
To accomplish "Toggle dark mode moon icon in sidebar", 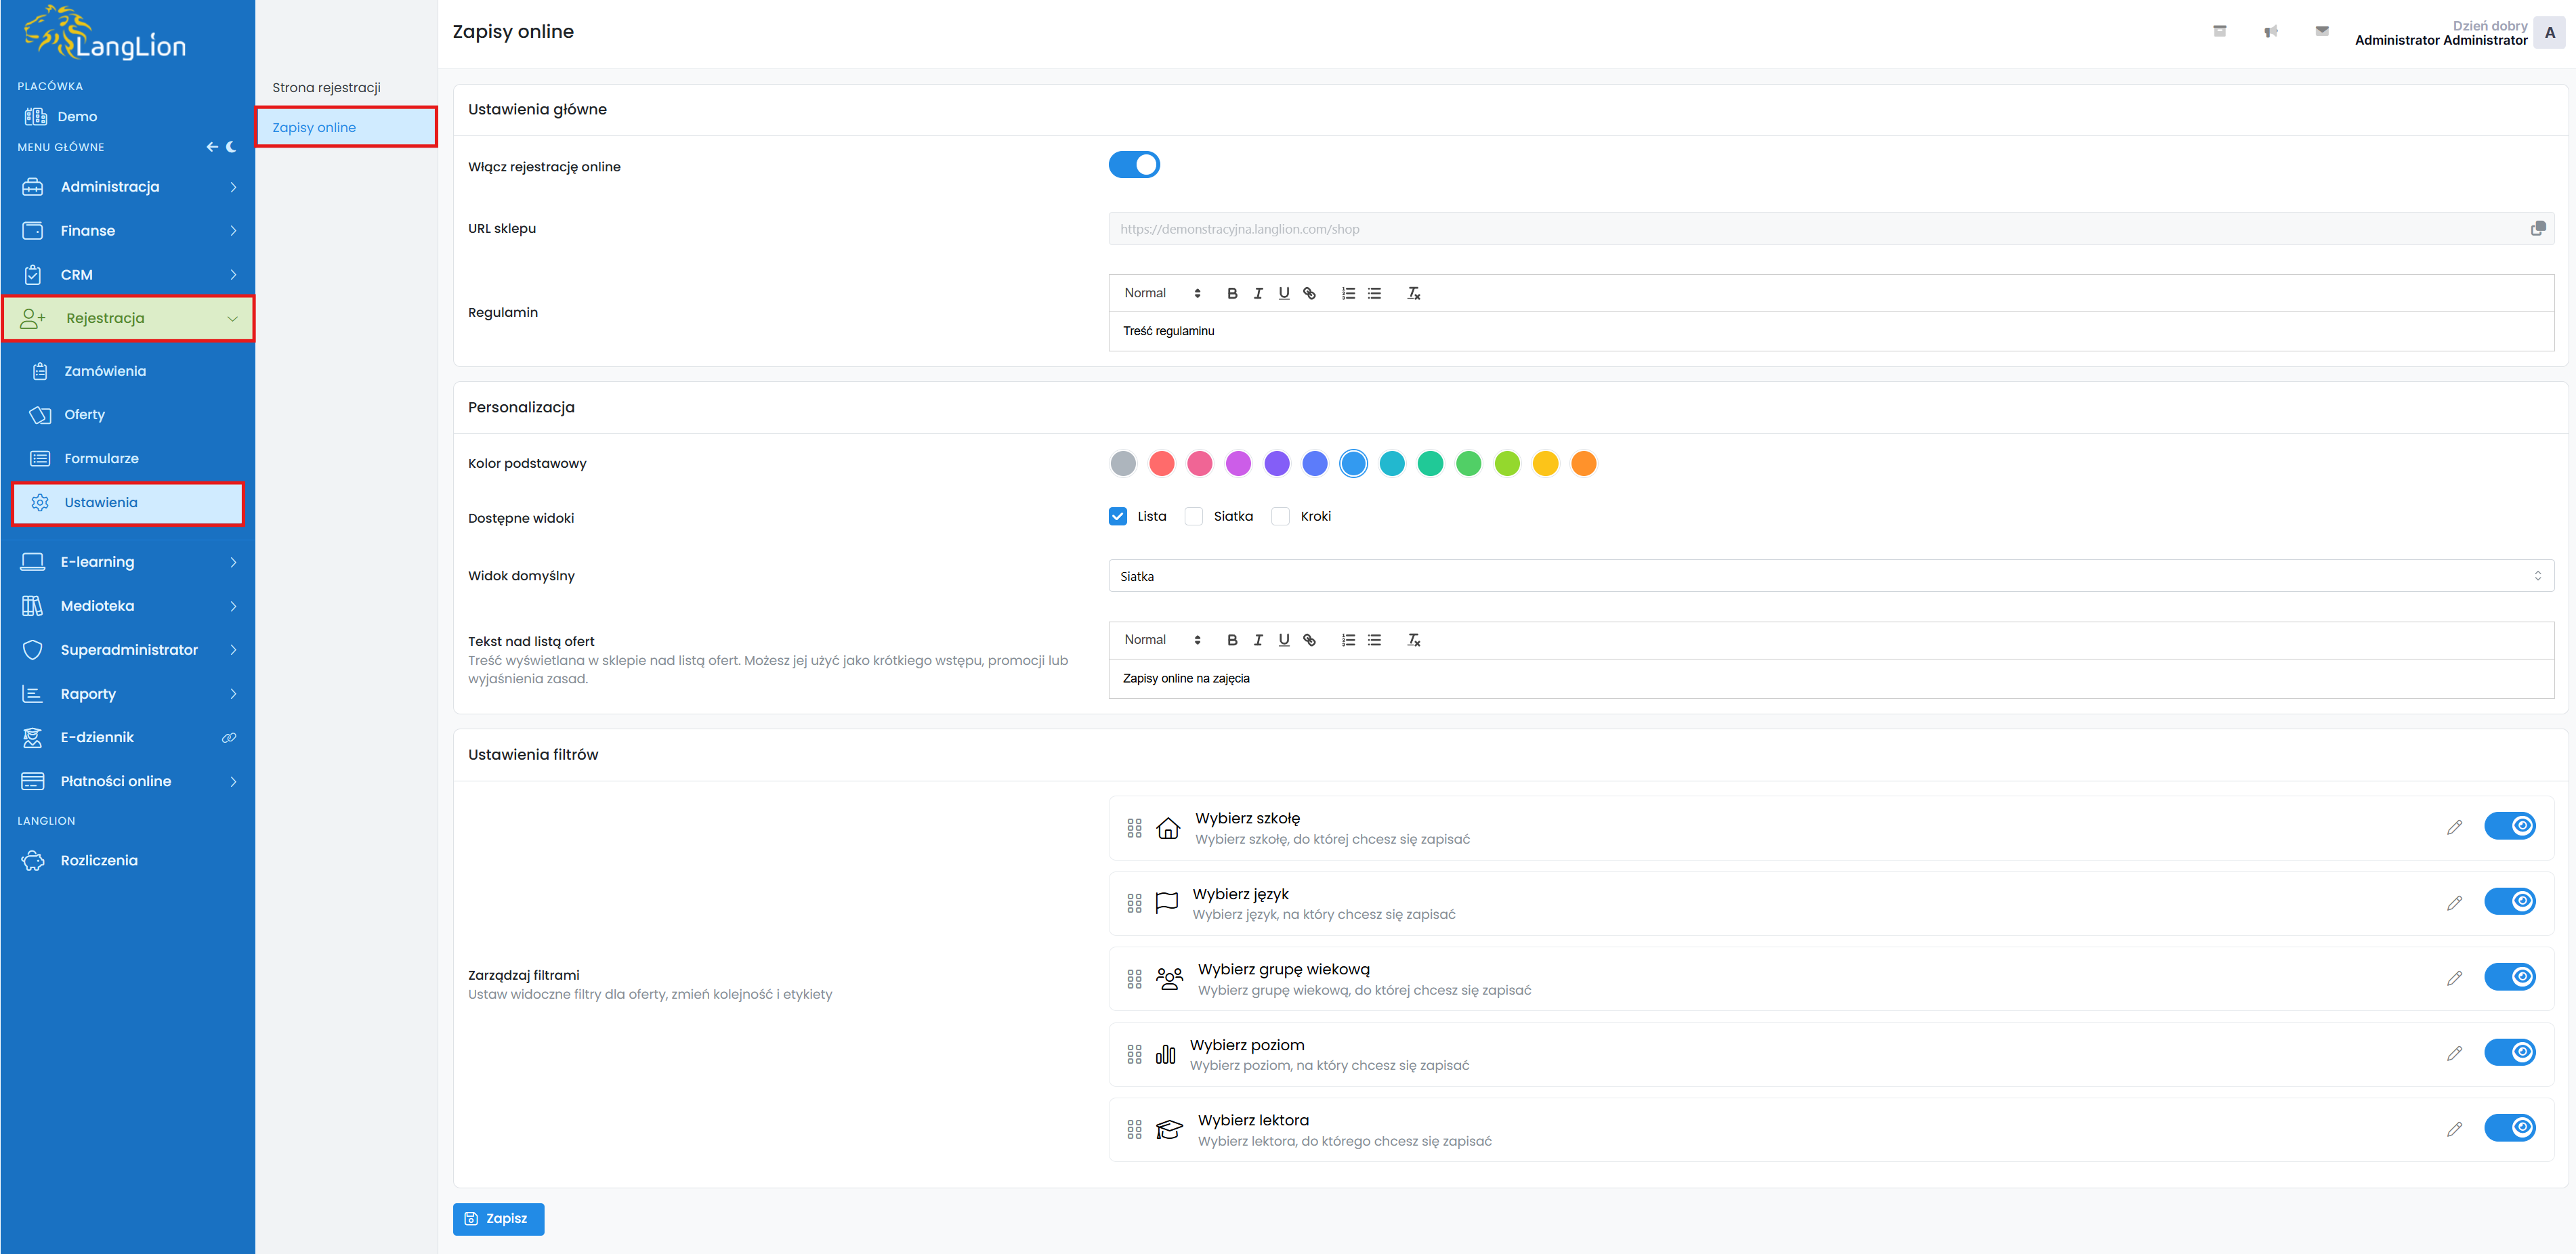I will (232, 147).
